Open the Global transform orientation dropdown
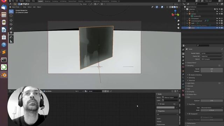This screenshot has width=224, height=126. pos(85,4)
